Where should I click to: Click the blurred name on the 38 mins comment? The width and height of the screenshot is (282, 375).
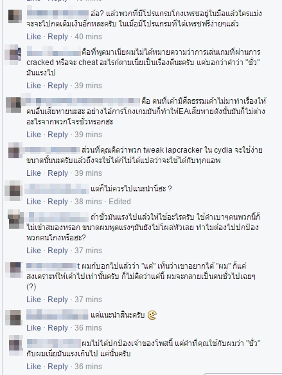pyautogui.click(x=57, y=189)
